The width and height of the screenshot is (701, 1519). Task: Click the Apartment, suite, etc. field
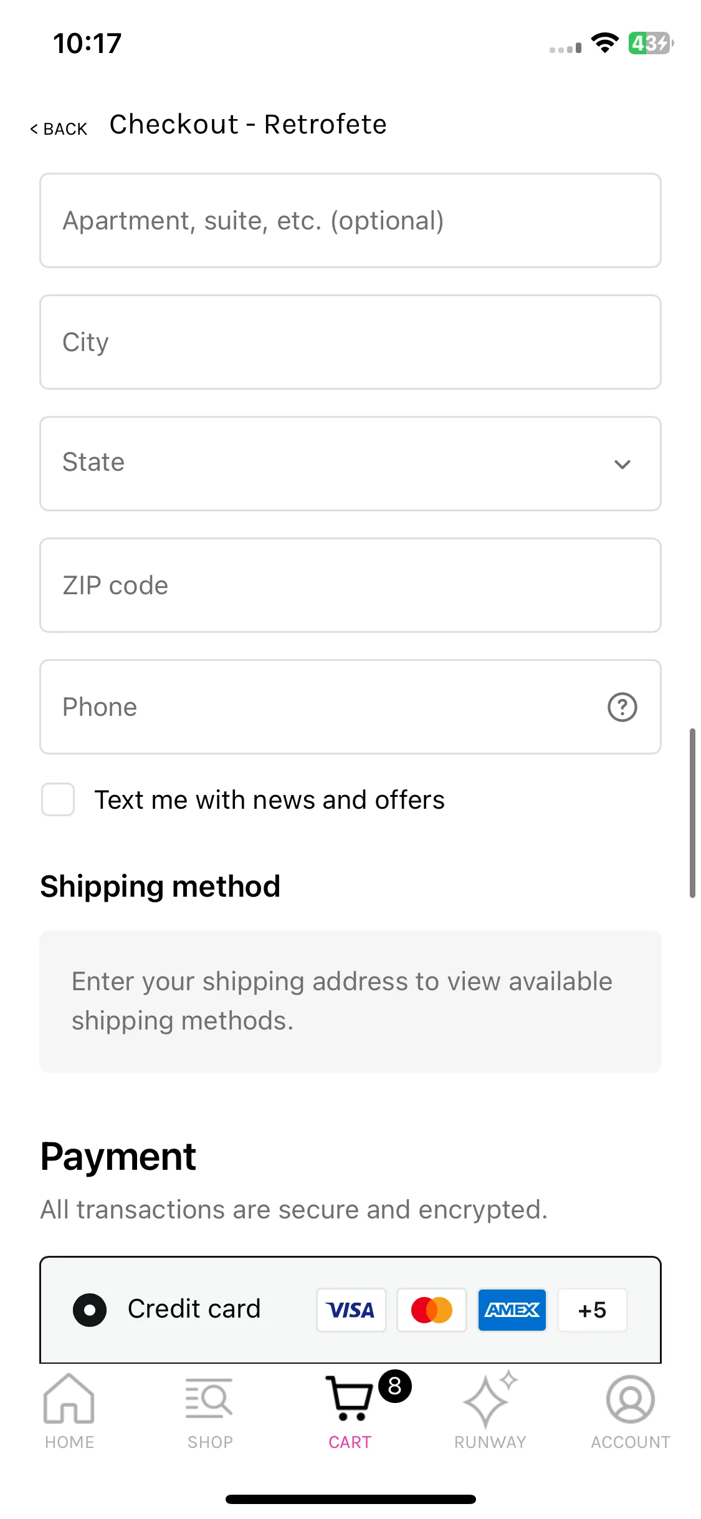350,220
